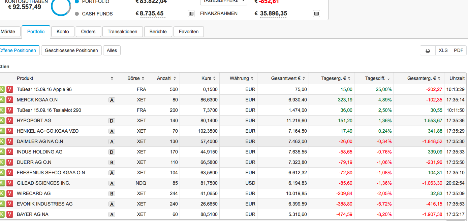
Task: Open the Transaktionen tab
Action: click(123, 32)
